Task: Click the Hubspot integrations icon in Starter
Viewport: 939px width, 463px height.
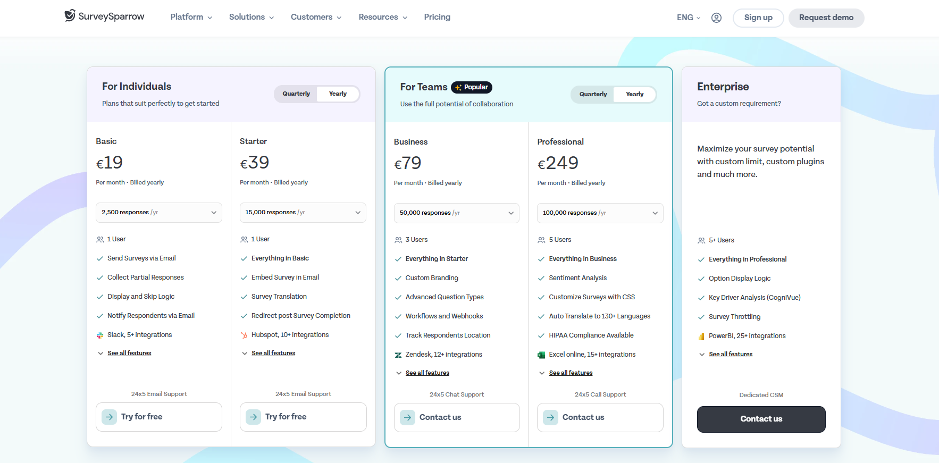Action: tap(244, 335)
